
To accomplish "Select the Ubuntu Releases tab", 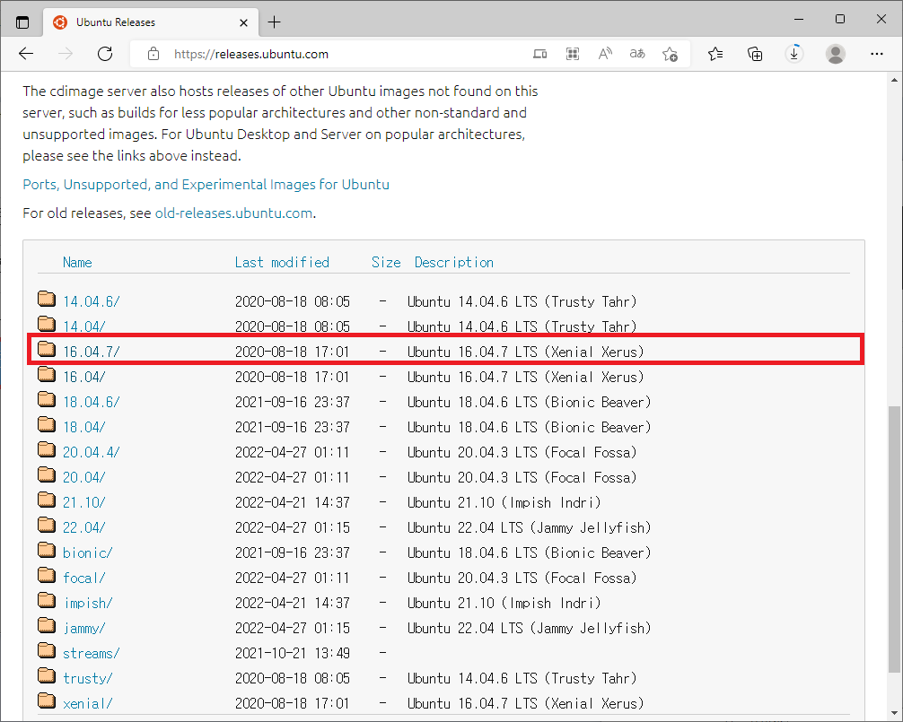I will pos(151,22).
